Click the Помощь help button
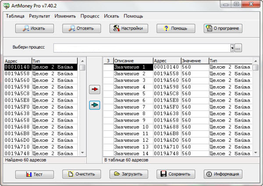The height and width of the screenshot is (186, 263). point(175,28)
